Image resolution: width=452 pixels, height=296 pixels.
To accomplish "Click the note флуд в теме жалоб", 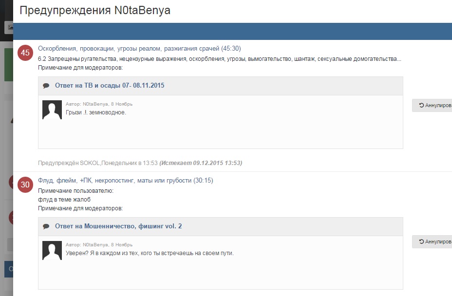I will pos(64,200).
